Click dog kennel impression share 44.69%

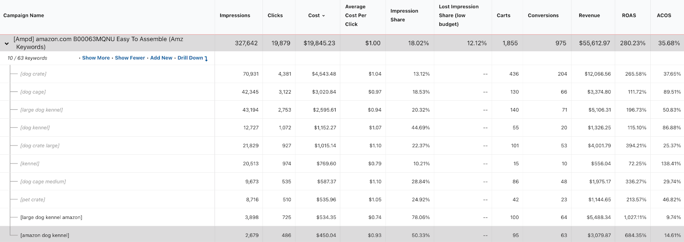tap(421, 128)
